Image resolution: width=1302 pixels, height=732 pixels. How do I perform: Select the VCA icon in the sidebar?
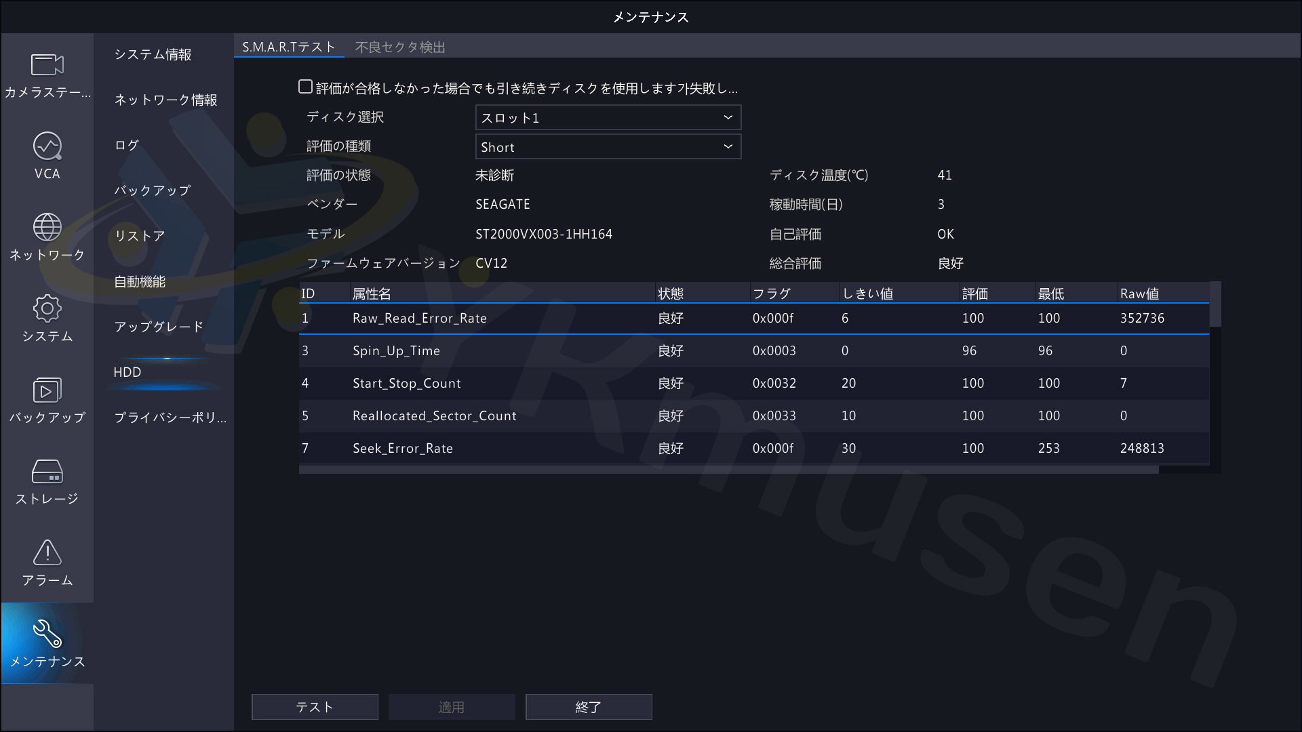[x=47, y=155]
